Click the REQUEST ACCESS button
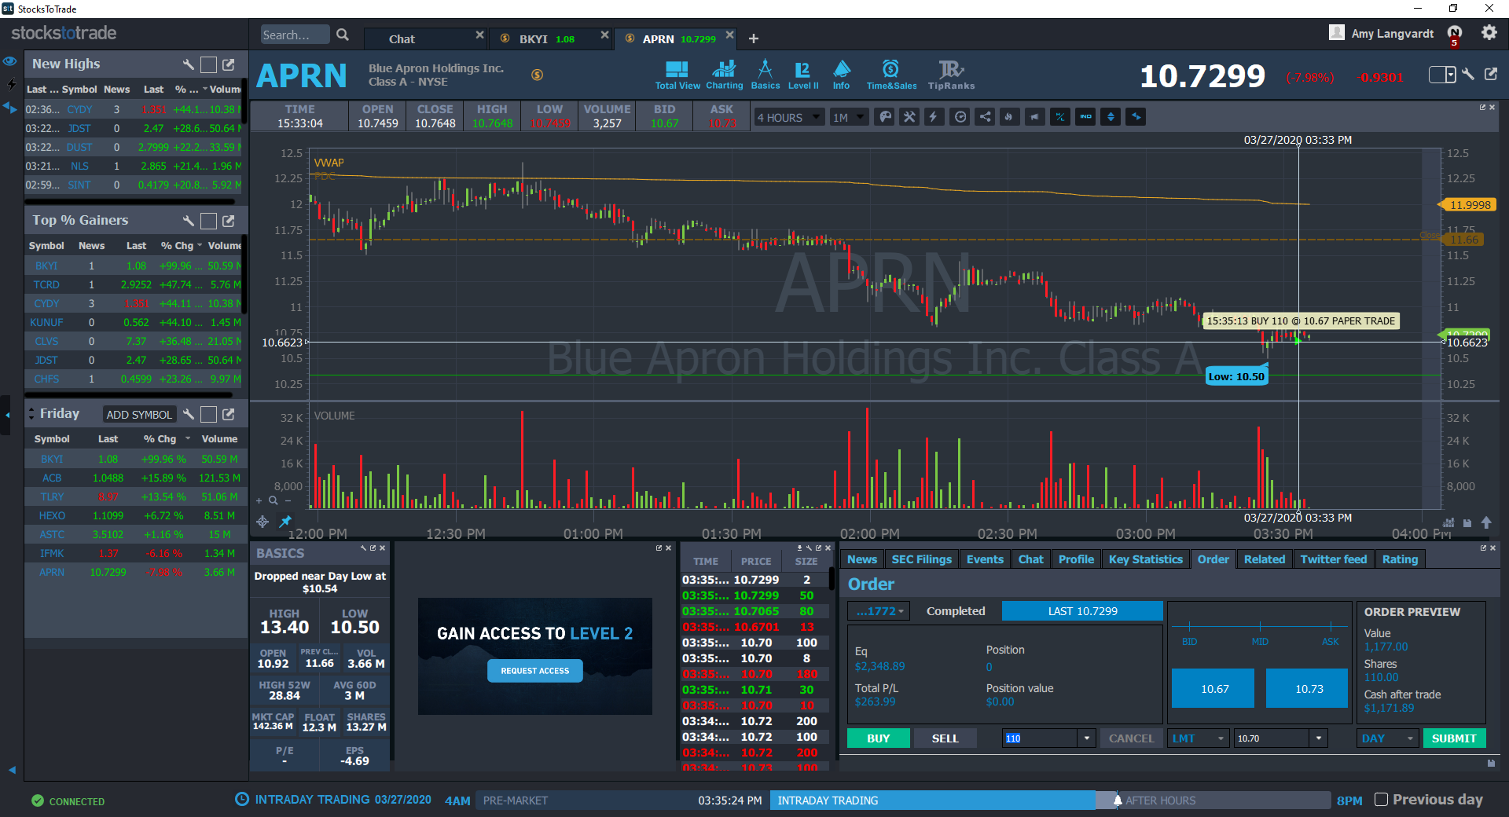 point(534,671)
